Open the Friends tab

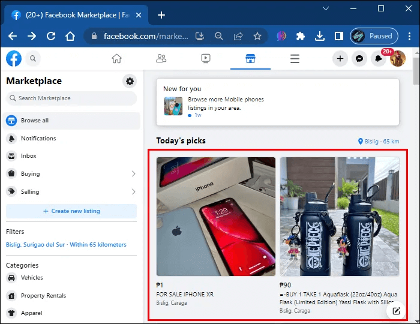[161, 58]
